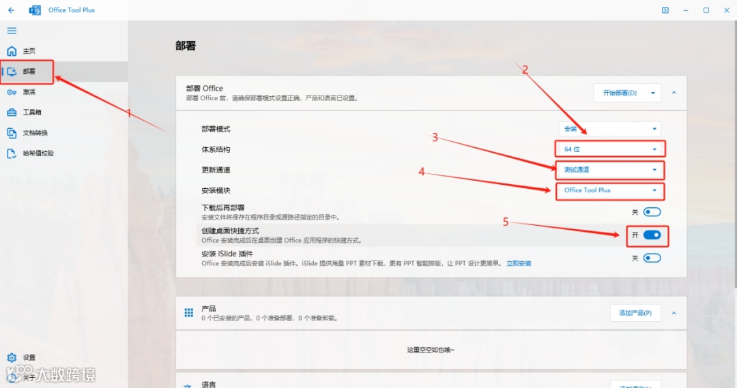Open the 主页 home page
Viewport: 737px width, 388px height.
[64, 50]
